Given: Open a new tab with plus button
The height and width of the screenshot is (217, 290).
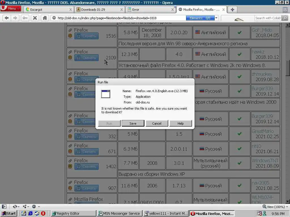Looking at the screenshot, I should click(x=233, y=10).
